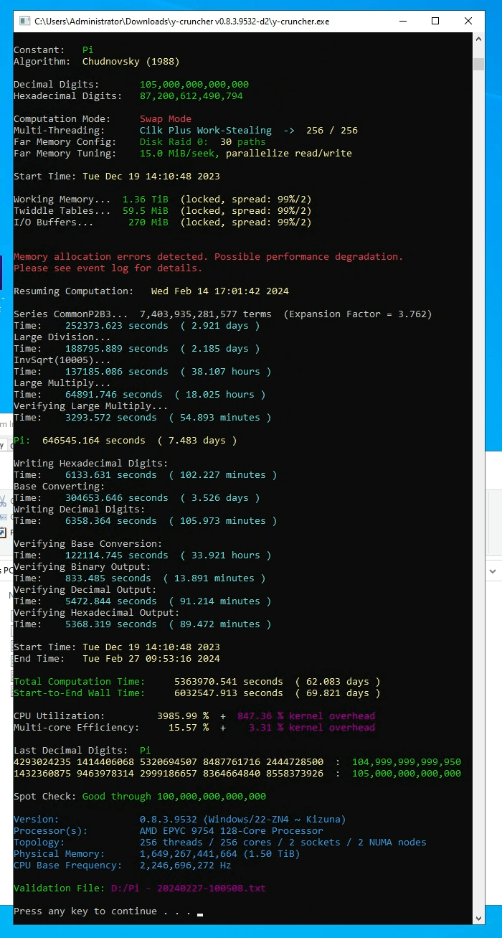
Task: Click the scissors Cut icon behind console
Action: [4, 502]
